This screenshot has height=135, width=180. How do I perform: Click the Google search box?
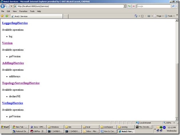click(154, 6)
